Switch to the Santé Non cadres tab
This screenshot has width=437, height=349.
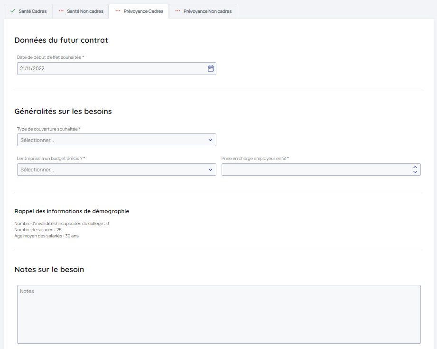[85, 11]
